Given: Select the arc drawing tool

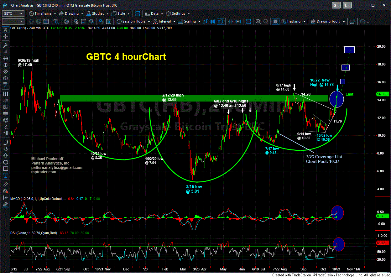Looking at the screenshot, I should (5, 143).
